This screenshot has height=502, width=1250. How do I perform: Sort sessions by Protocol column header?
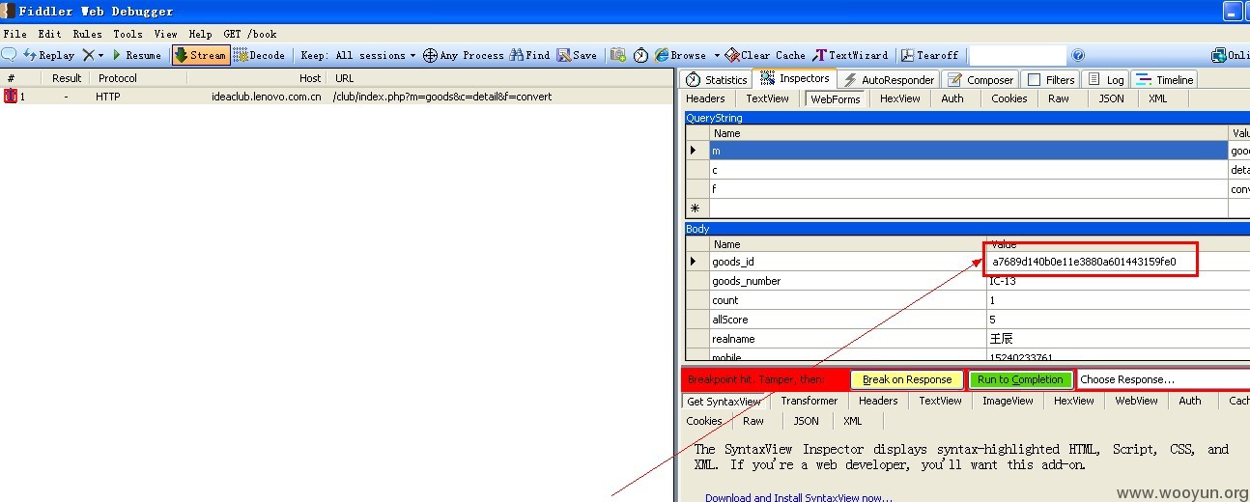point(118,78)
